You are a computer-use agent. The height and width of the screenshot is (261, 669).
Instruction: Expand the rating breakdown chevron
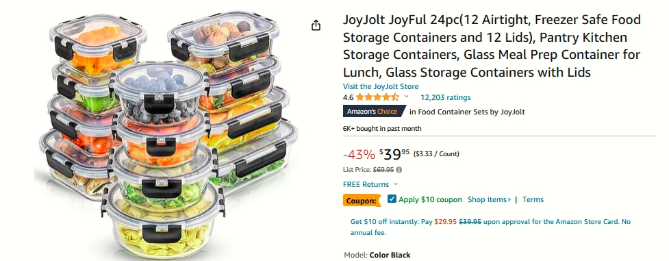tap(407, 97)
